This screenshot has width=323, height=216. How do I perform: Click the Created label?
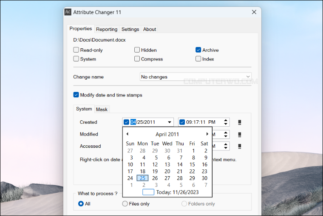(x=88, y=122)
